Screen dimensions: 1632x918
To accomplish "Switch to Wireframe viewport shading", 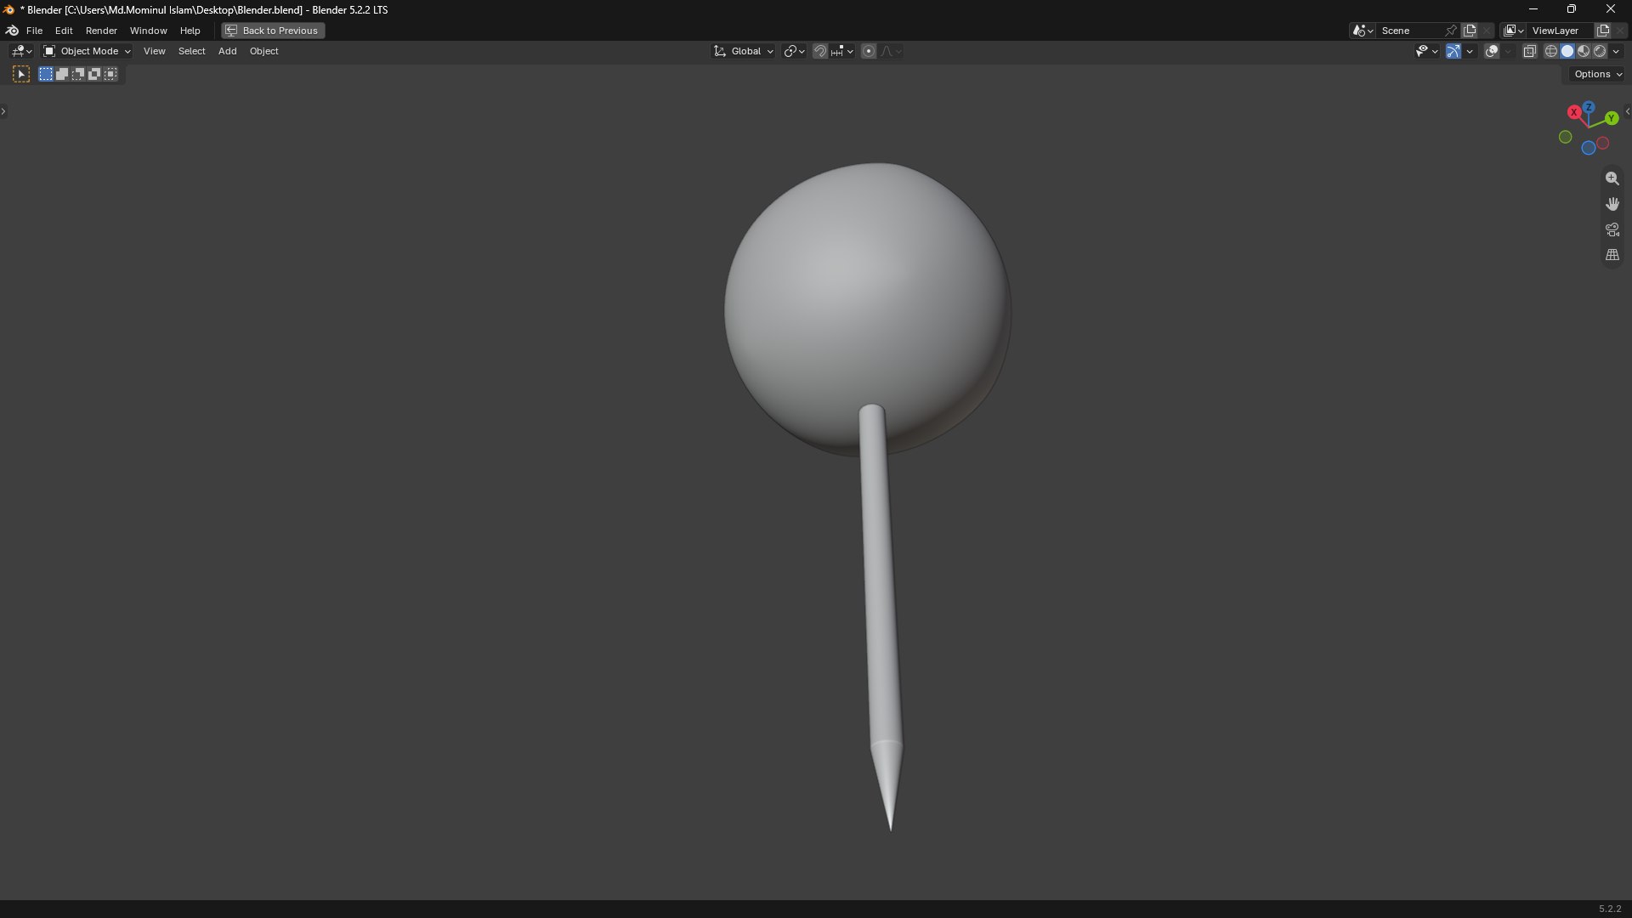I will [x=1551, y=51].
